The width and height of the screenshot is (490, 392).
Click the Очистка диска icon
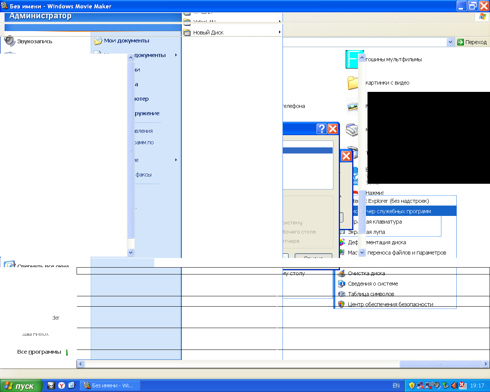click(341, 273)
